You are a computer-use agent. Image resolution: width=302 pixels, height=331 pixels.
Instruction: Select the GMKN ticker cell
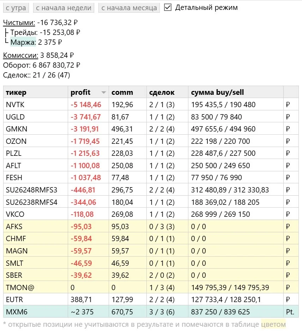(x=36, y=129)
